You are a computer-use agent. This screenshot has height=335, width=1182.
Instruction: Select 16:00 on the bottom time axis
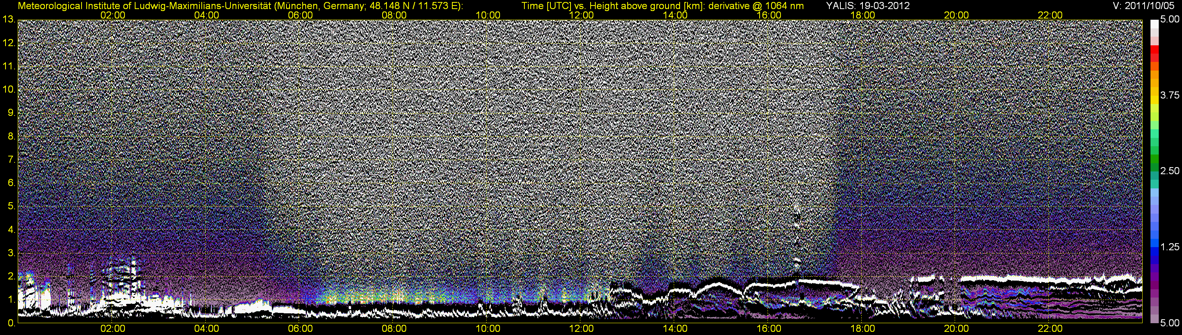[x=769, y=329]
